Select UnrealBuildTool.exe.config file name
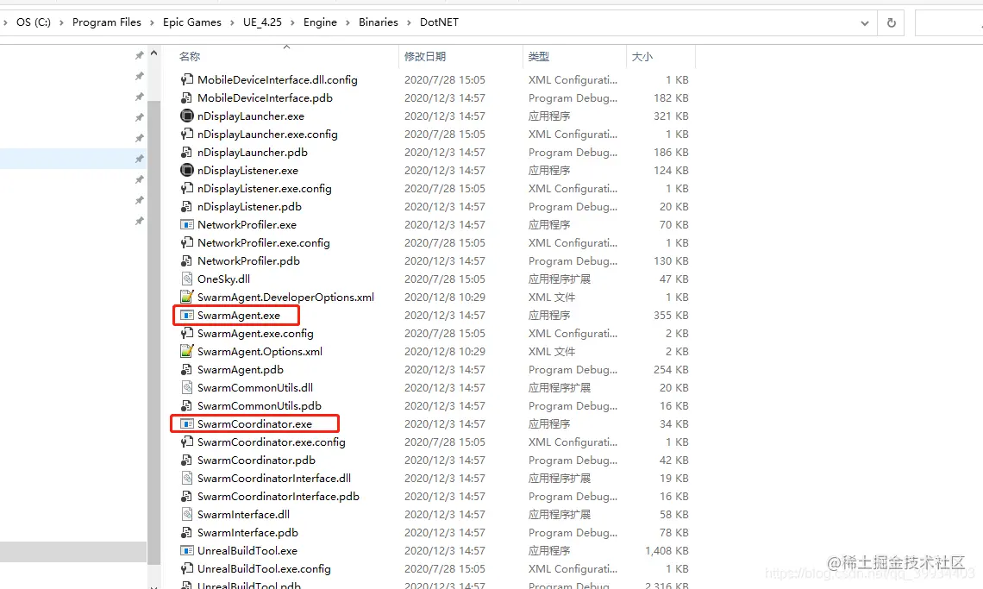The height and width of the screenshot is (589, 983). [x=264, y=569]
